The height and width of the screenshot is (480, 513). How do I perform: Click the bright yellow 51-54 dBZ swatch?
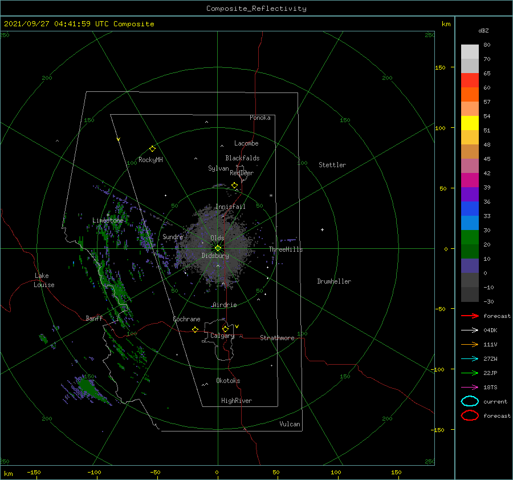tap(470, 123)
